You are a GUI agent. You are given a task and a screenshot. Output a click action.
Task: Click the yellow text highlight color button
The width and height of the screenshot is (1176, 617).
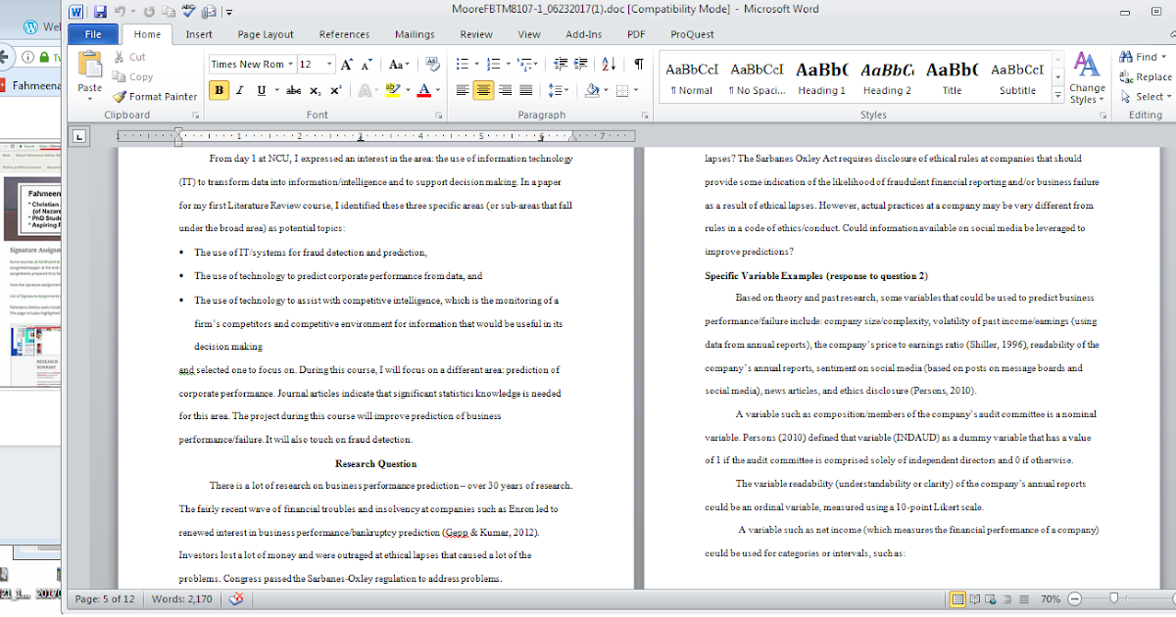[392, 90]
